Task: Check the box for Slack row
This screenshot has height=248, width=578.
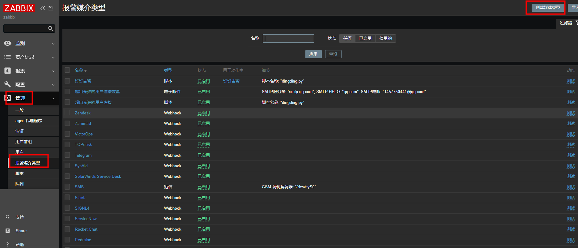Action: coord(67,198)
